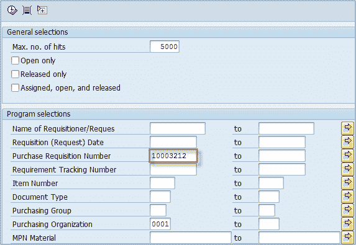Viewport: 356px width, 245px height.
Task: Select the Purchase Requisition Number field with 10003212
Action: coord(173,156)
